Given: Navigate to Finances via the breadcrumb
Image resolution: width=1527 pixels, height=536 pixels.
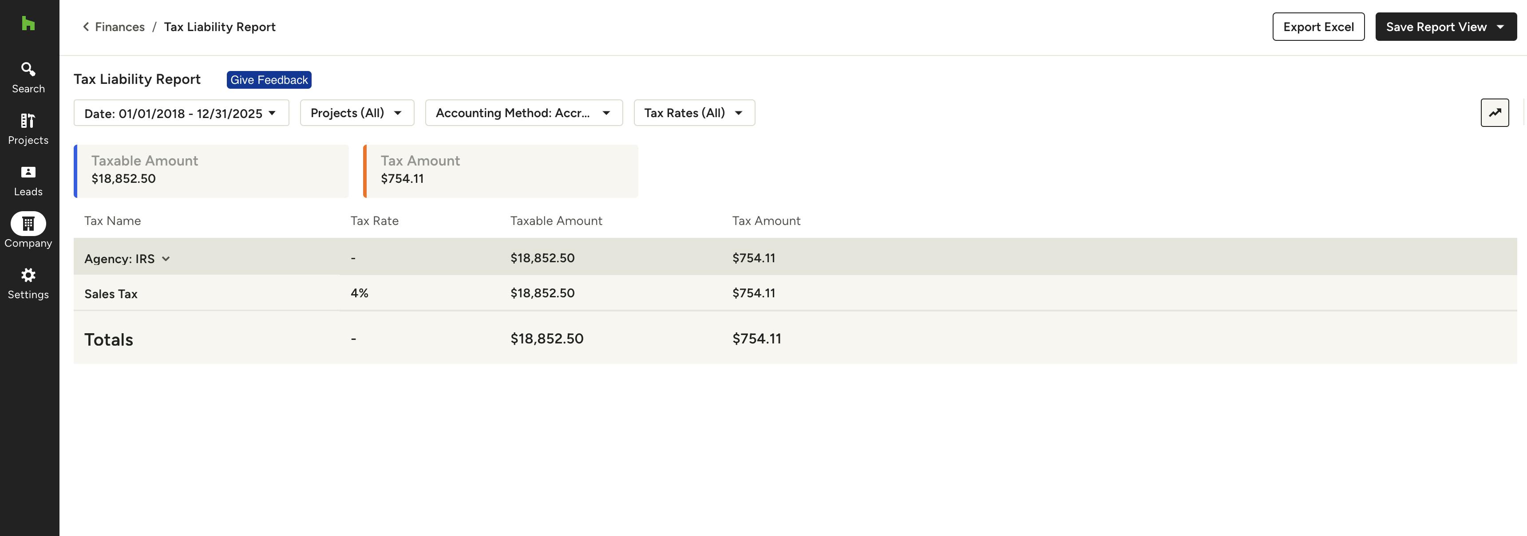Looking at the screenshot, I should [x=120, y=26].
